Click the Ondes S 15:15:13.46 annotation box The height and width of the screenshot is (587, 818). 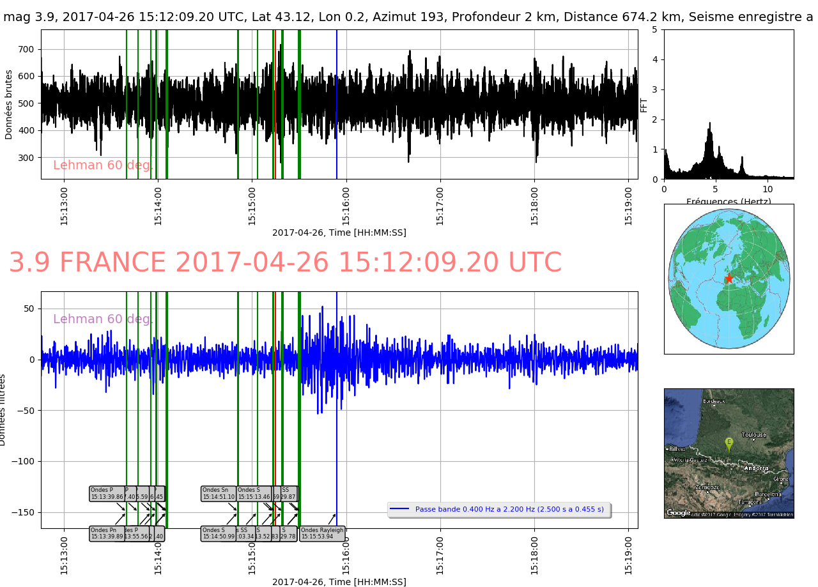(253, 494)
